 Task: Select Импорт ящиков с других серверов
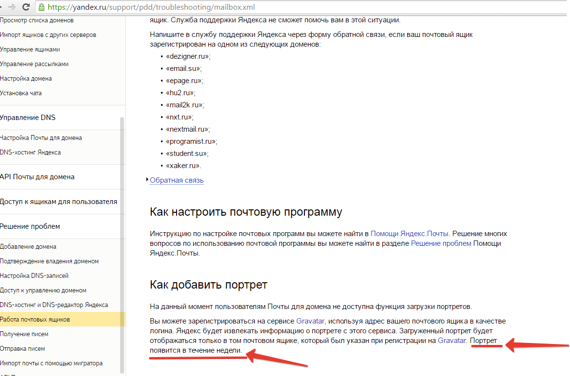tap(48, 35)
